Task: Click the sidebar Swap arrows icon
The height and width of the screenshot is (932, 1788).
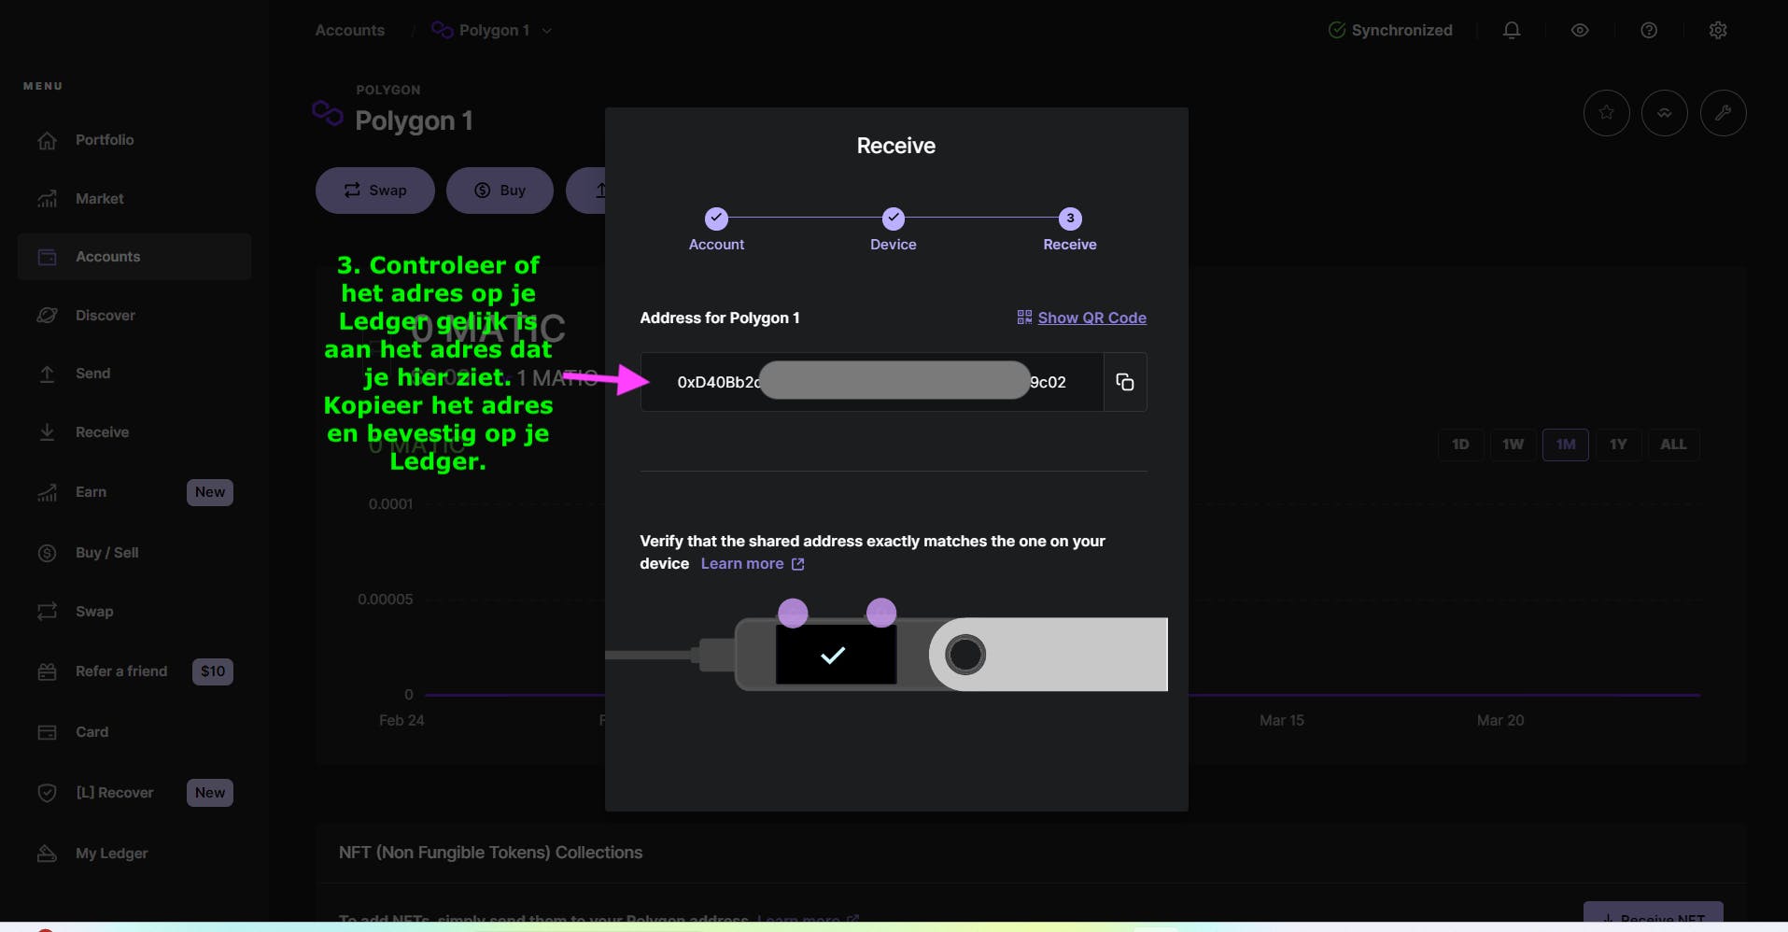Action: point(47,612)
